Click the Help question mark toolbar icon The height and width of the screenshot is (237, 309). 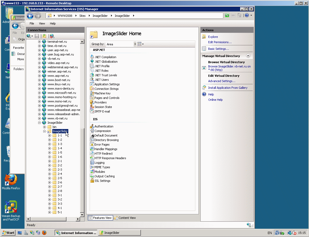pyautogui.click(x=247, y=15)
